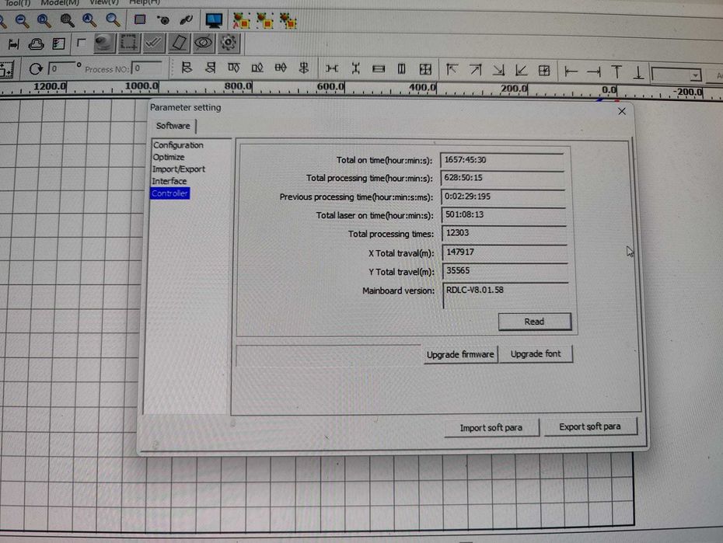The width and height of the screenshot is (723, 543).
Task: Open the empty toolbar combo box dropdown
Action: [x=695, y=75]
